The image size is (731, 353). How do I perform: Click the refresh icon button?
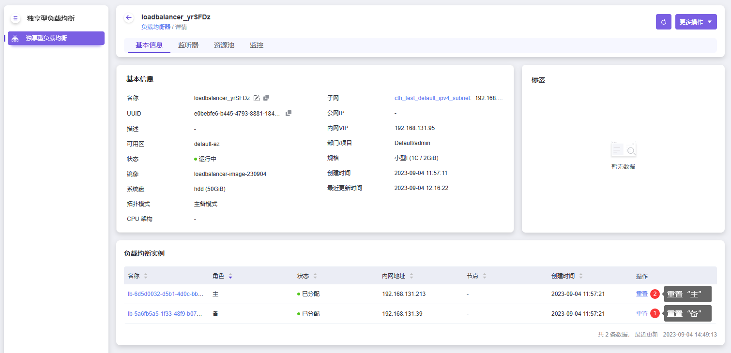coord(663,22)
